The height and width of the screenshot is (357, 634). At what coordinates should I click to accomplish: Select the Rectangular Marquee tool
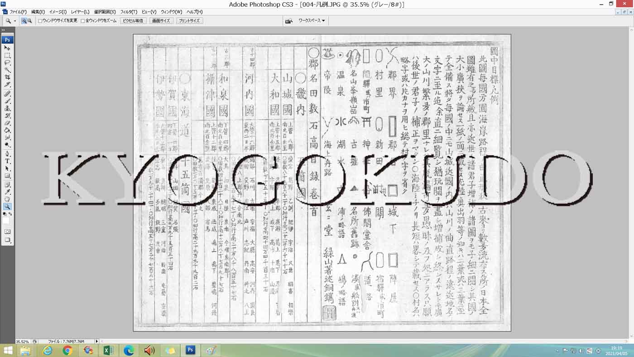pyautogui.click(x=7, y=55)
